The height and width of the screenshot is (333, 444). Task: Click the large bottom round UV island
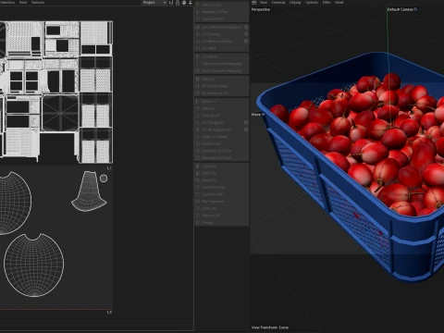coord(34,265)
